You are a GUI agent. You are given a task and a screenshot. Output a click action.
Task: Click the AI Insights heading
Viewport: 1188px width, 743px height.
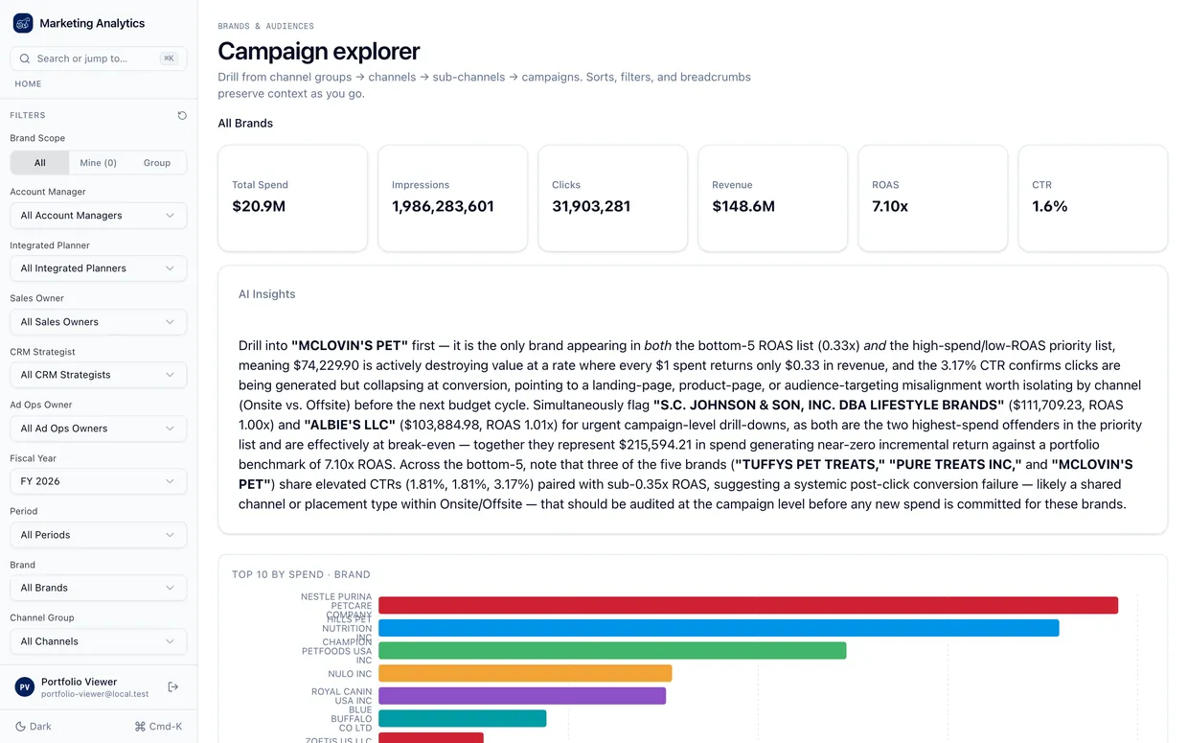point(266,294)
